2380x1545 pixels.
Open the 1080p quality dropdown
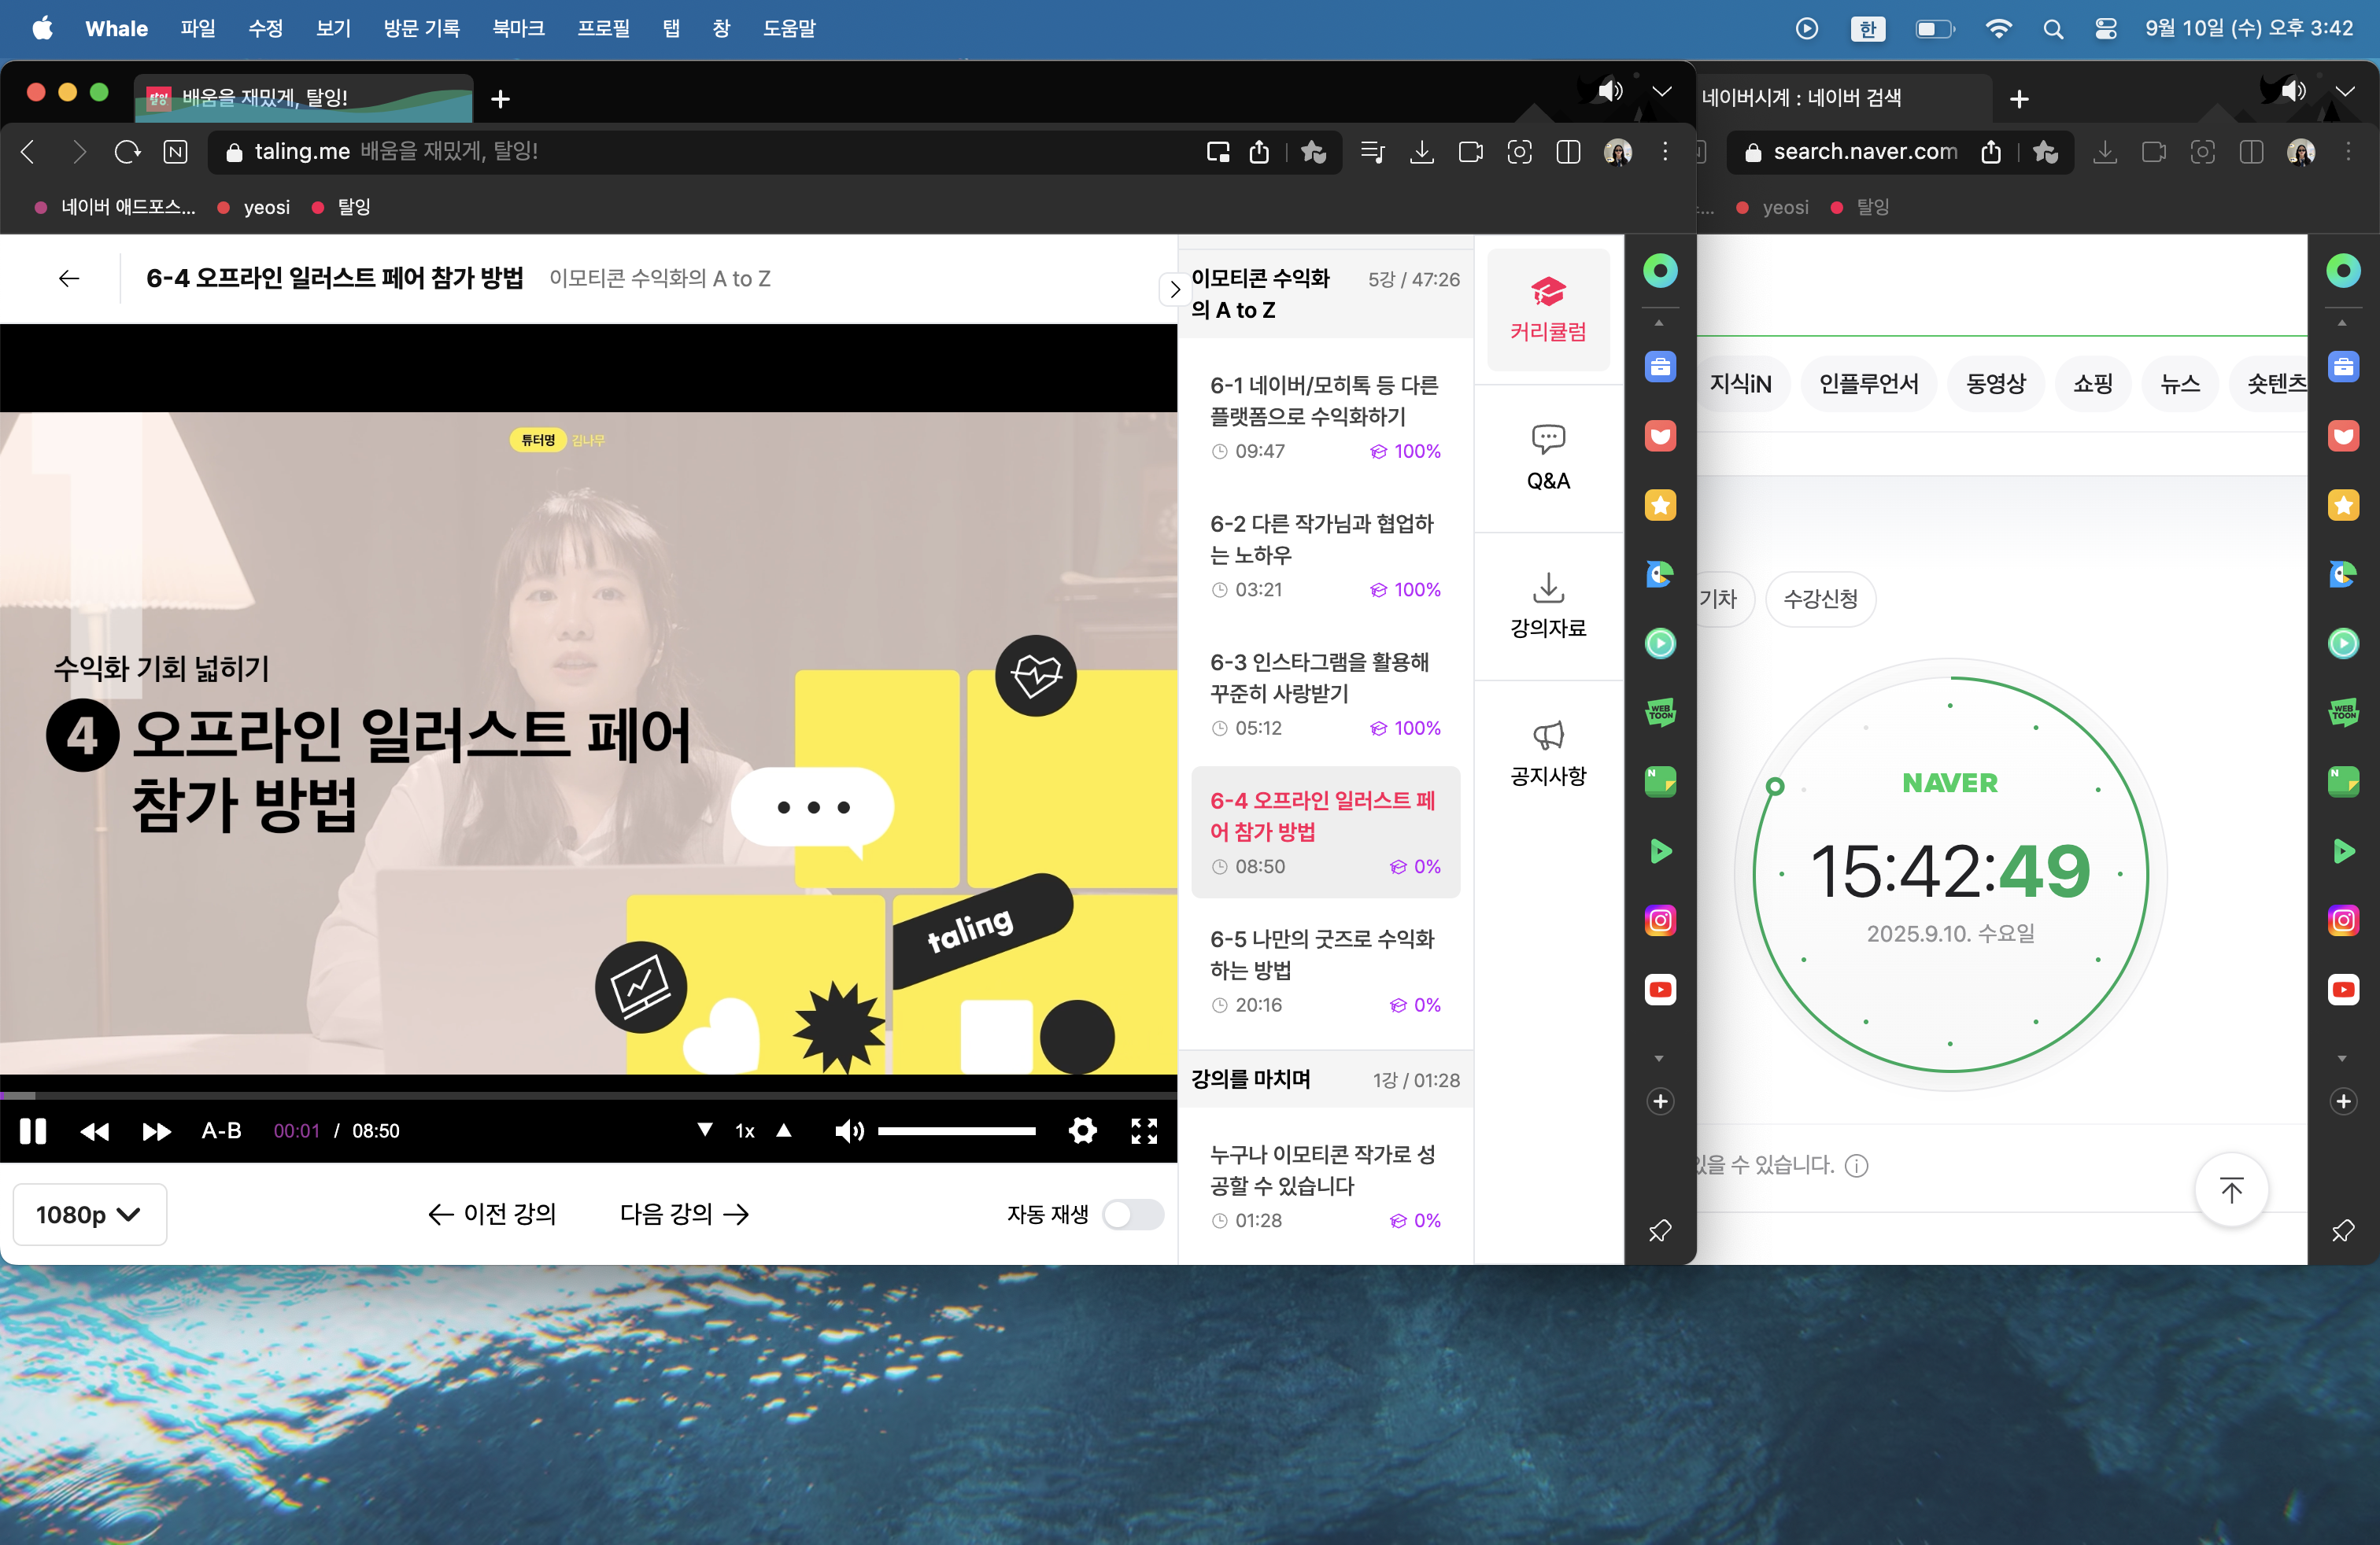(x=89, y=1215)
